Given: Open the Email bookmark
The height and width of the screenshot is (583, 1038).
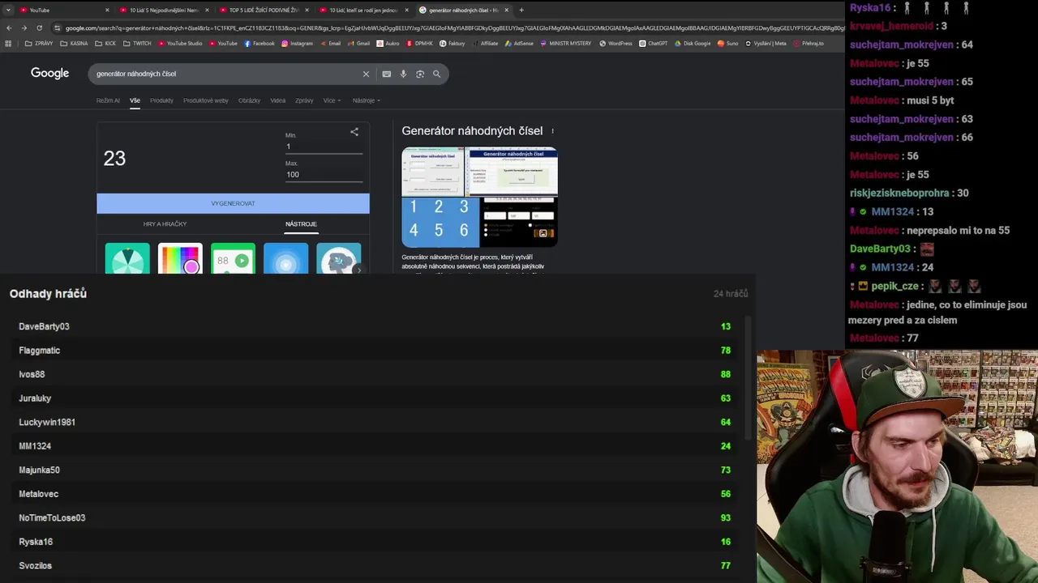Looking at the screenshot, I should (331, 44).
